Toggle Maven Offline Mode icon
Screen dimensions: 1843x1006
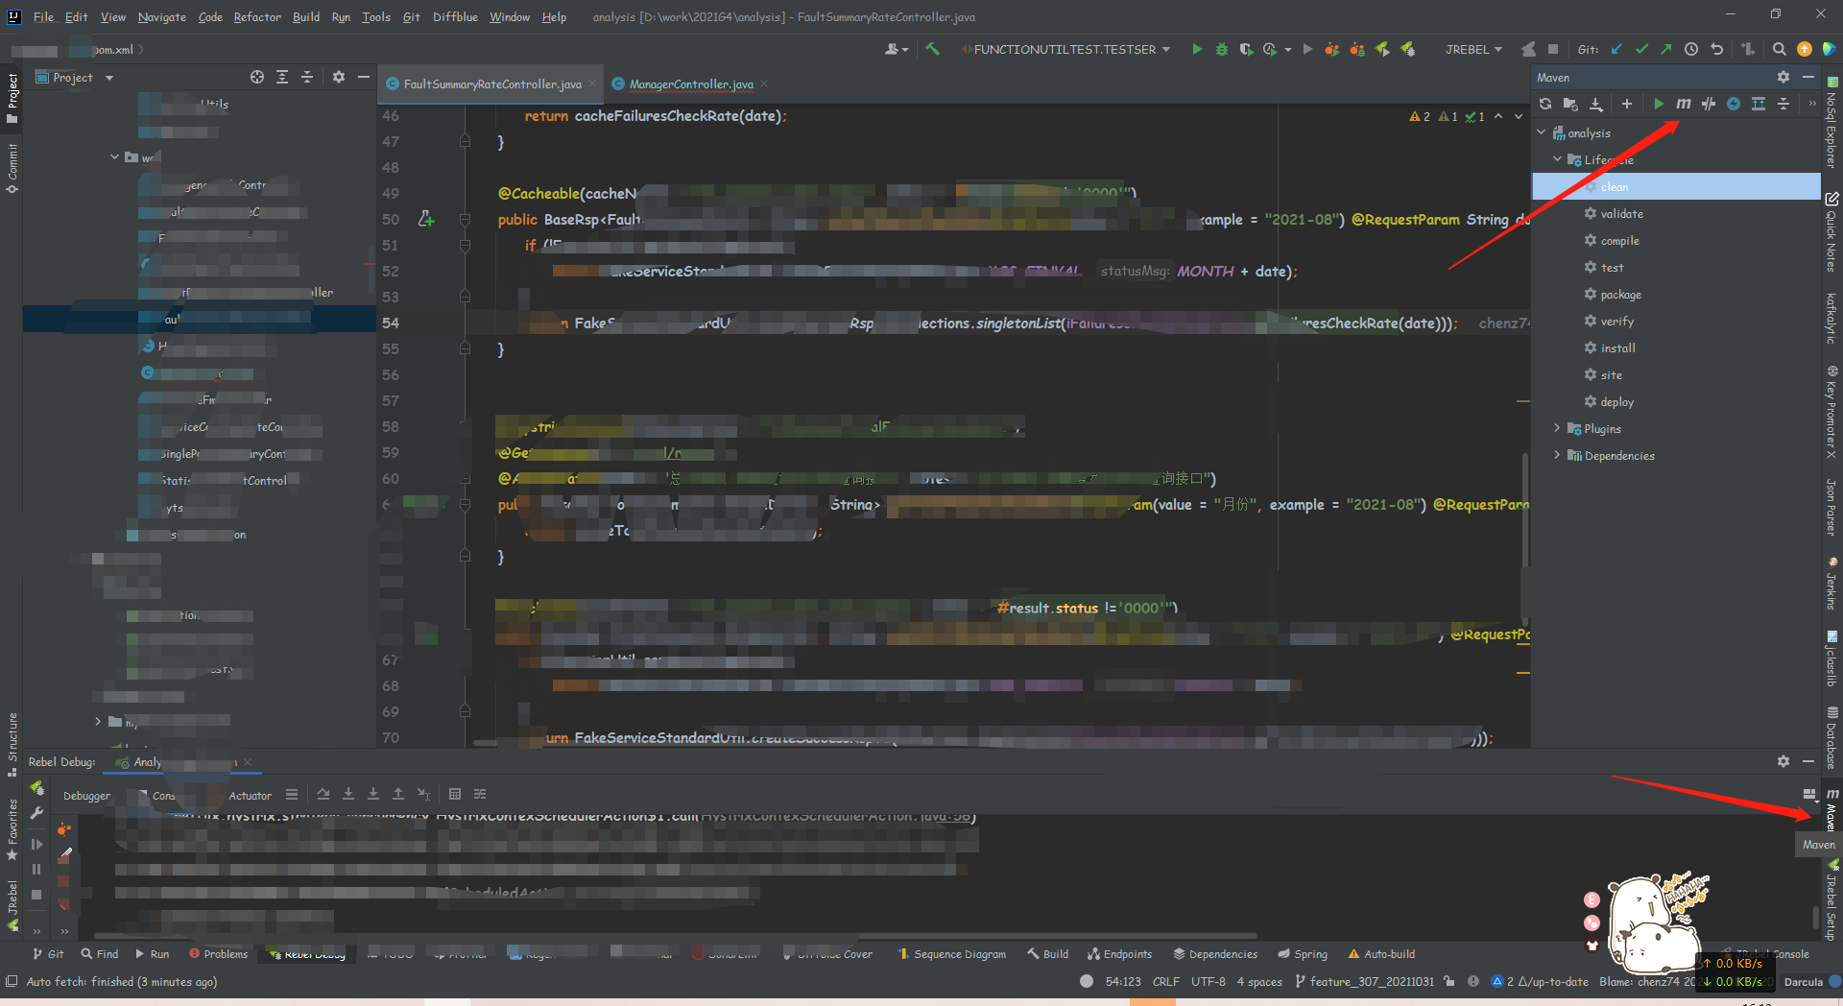tap(1709, 104)
